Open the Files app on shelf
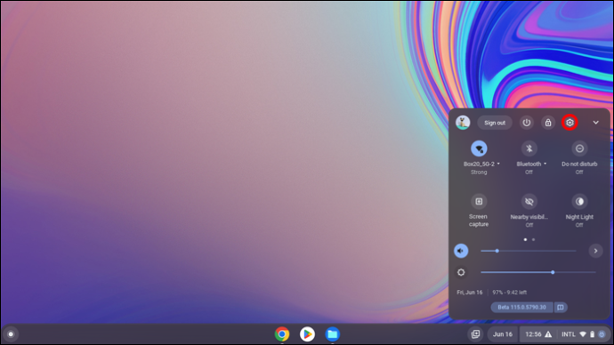614x345 pixels. point(333,334)
